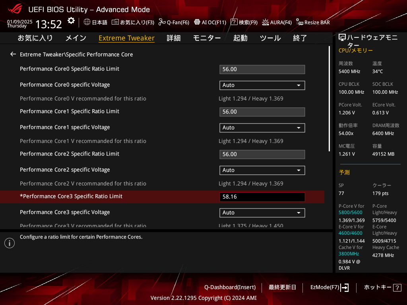Click the settings gear icon beside clock

71,21
